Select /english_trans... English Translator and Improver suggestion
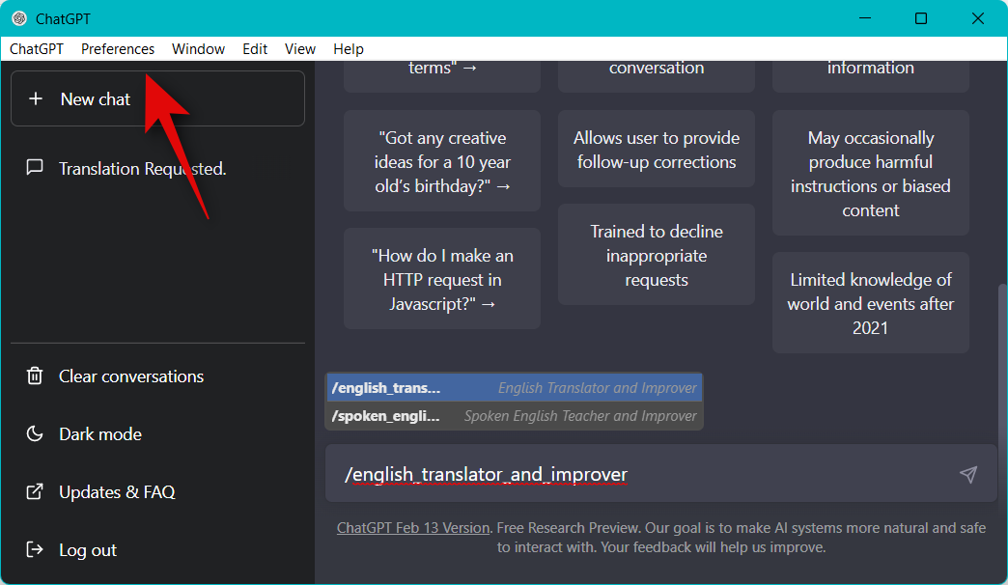The image size is (1008, 585). [x=515, y=388]
